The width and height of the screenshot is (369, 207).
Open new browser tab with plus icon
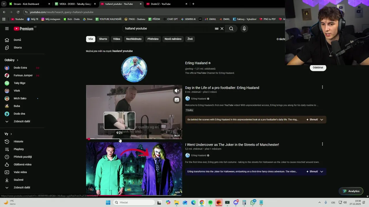(193, 4)
